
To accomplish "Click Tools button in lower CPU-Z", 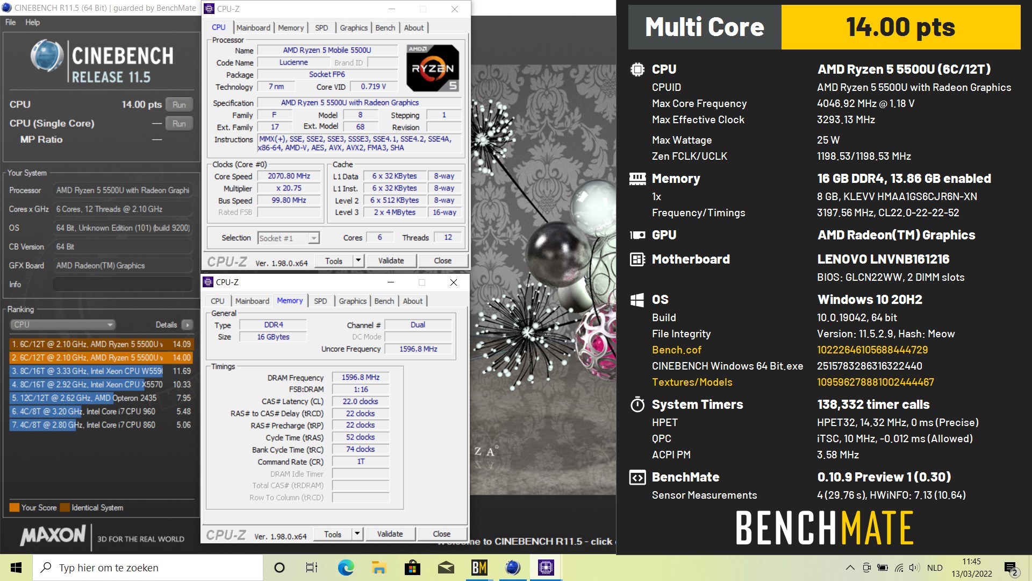I will pos(333,534).
